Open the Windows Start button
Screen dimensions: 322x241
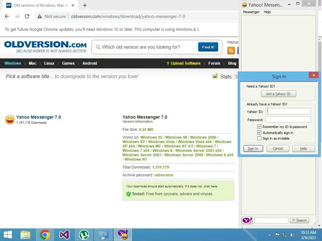pos(8,235)
